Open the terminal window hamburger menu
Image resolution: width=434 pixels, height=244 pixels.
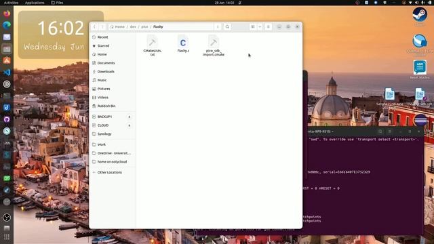[390, 131]
